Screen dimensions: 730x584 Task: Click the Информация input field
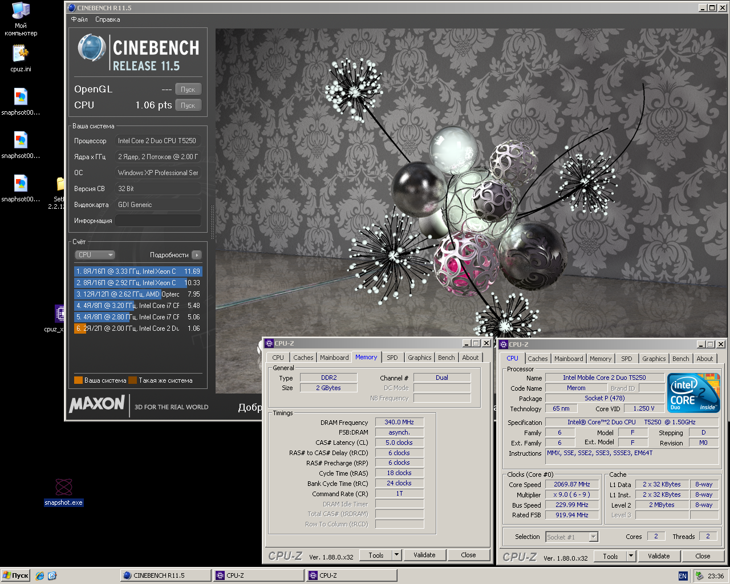pos(159,221)
